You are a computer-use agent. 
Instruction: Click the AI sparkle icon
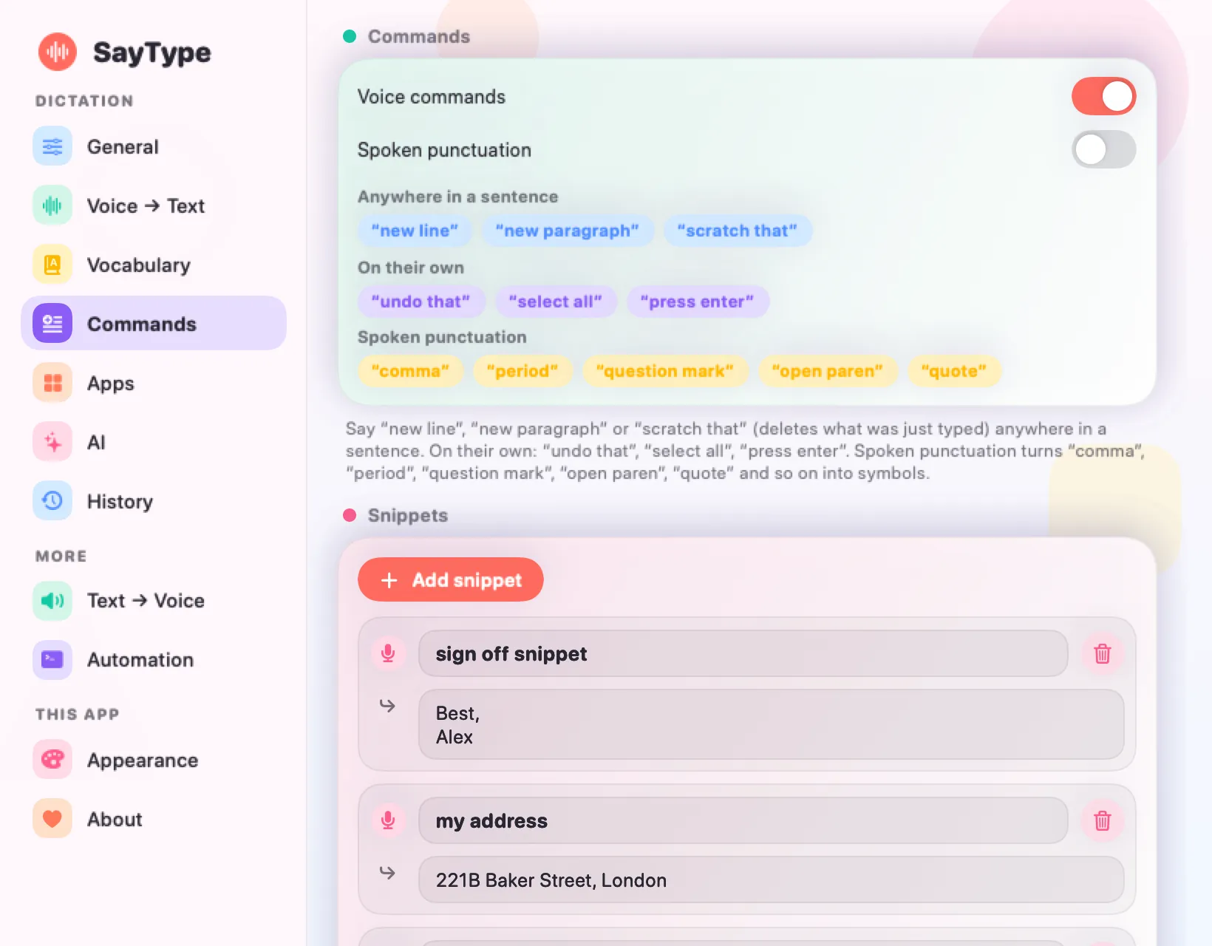pos(52,442)
